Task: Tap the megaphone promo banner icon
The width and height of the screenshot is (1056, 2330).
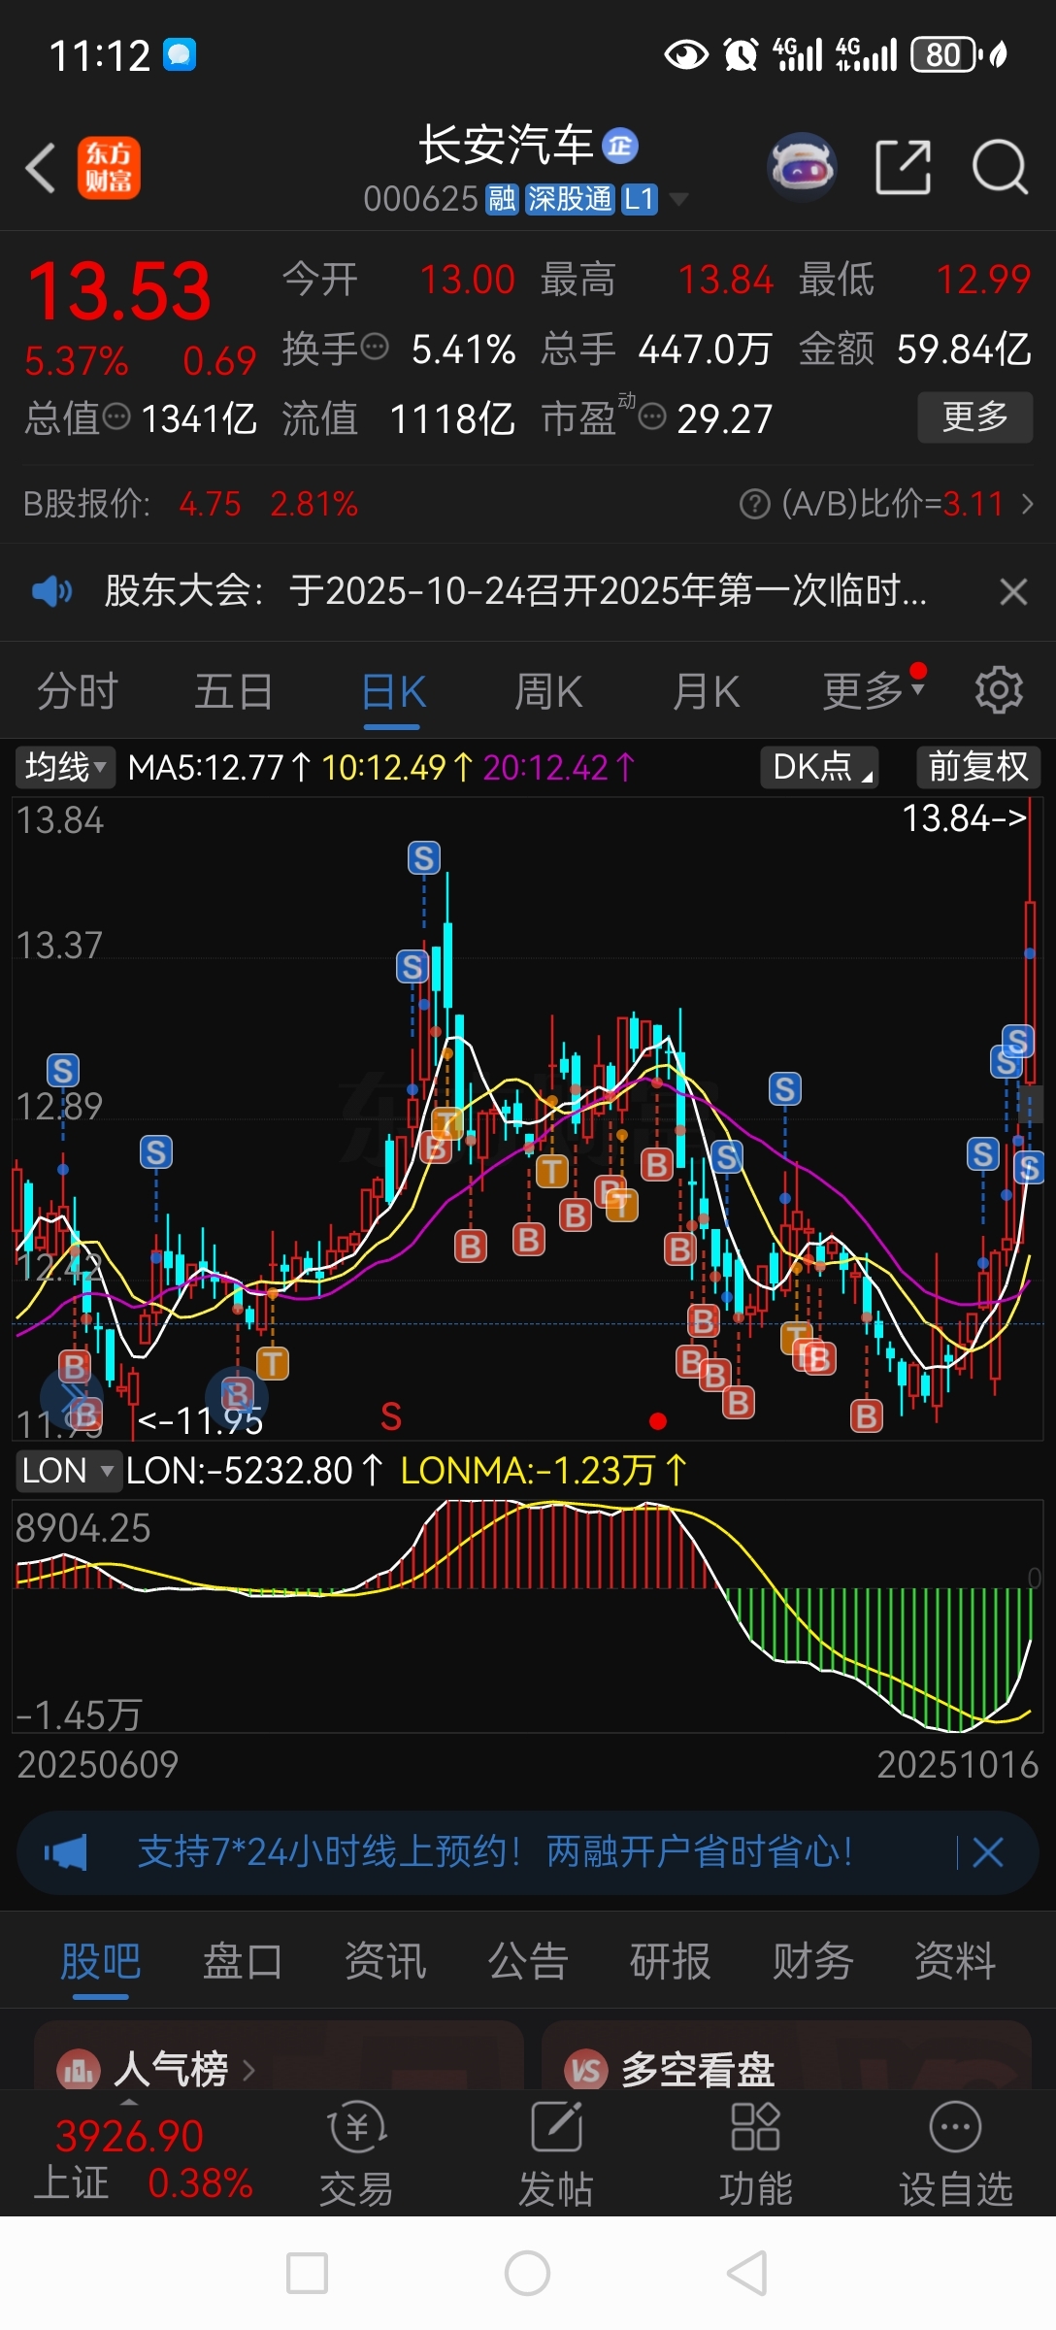Action: point(66,1852)
